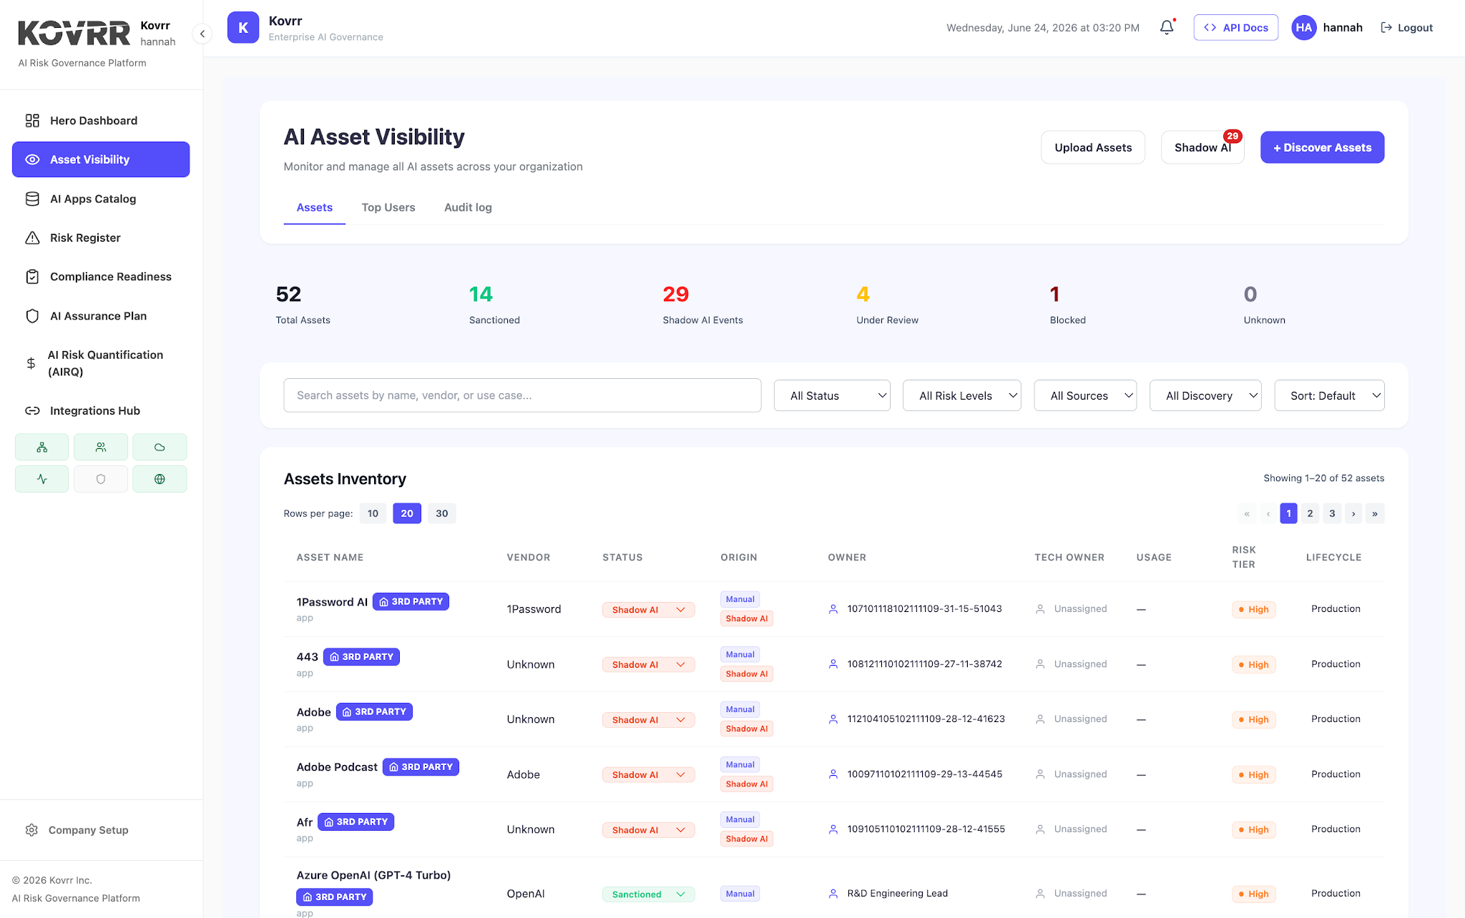1465x918 pixels.
Task: Open the users integration icon
Action: [101, 447]
